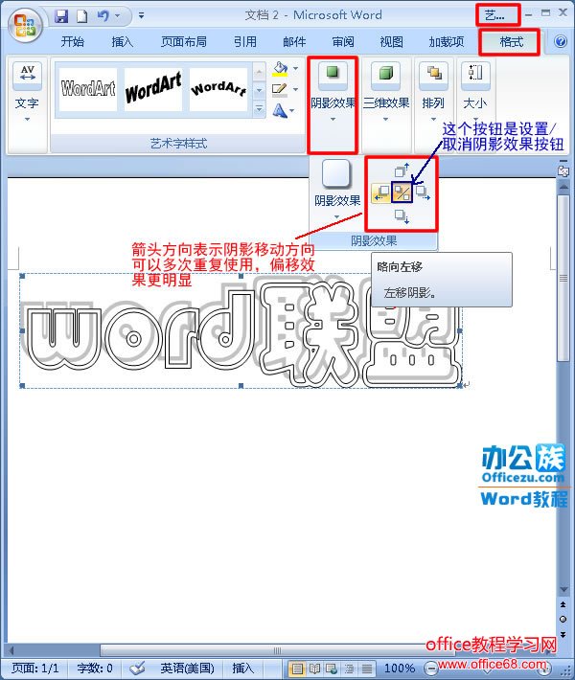Zoom out with minus button
The image size is (575, 680).
tap(430, 669)
